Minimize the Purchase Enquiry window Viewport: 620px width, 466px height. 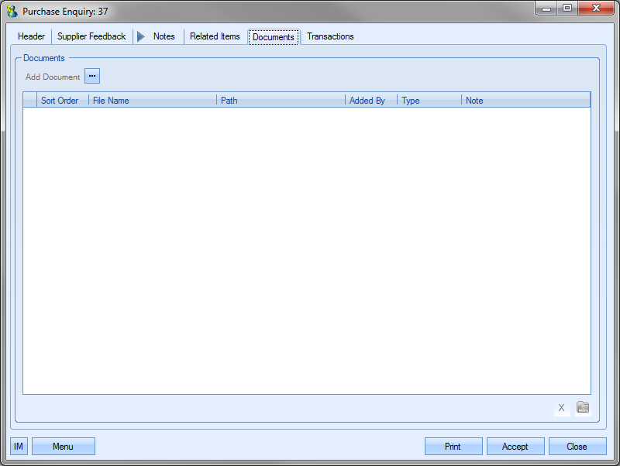546,8
